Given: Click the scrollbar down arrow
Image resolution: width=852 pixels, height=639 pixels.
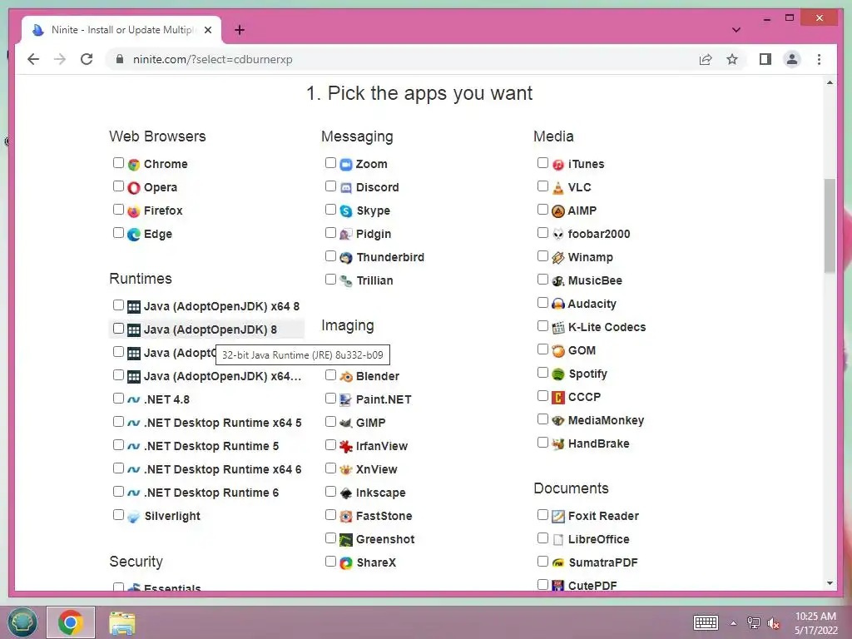Looking at the screenshot, I should (830, 583).
